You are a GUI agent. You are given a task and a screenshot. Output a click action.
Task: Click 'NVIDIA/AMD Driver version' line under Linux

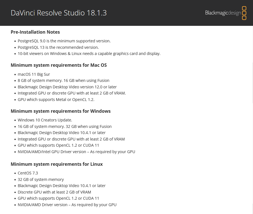[x=67, y=205]
